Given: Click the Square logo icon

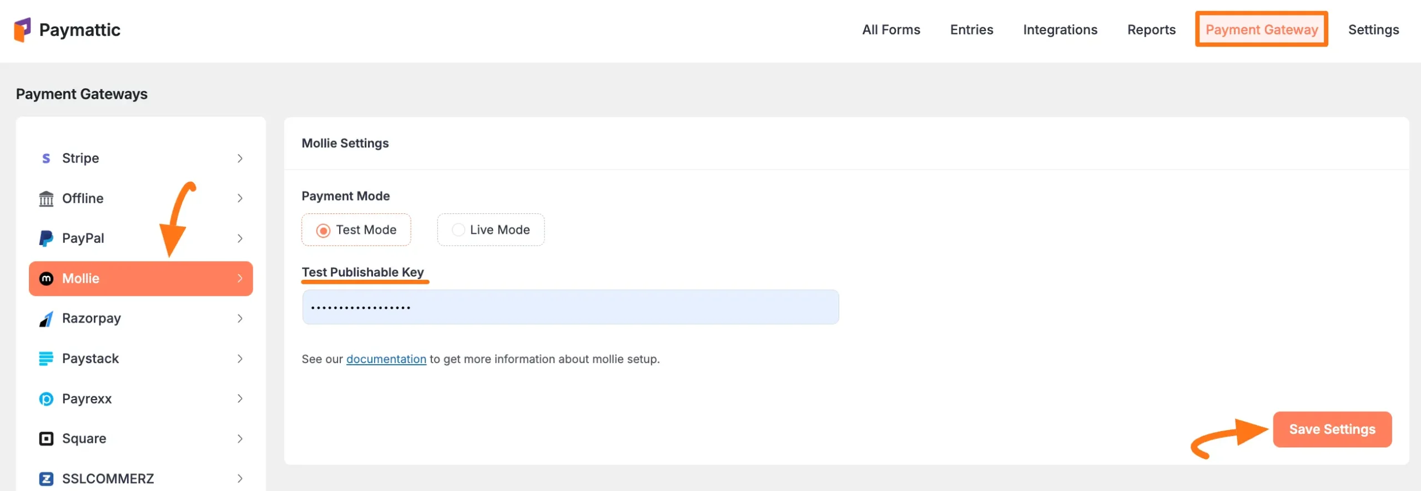Looking at the screenshot, I should point(46,439).
